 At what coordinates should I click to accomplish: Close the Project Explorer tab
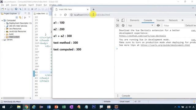point(19,13)
